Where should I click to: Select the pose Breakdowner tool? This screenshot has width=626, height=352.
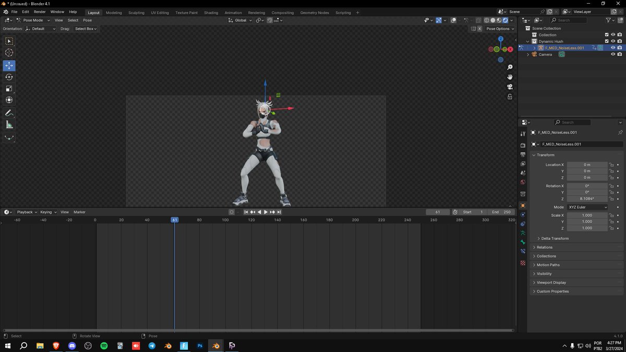tap(9, 138)
